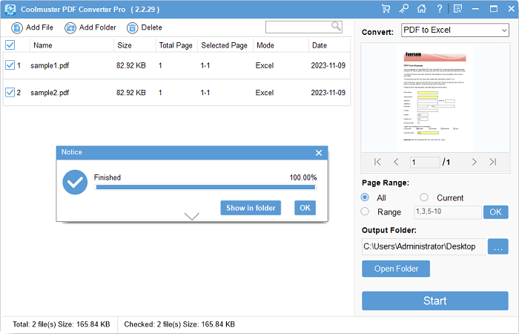
Task: Expand the Notice details chevron
Action: [x=191, y=217]
